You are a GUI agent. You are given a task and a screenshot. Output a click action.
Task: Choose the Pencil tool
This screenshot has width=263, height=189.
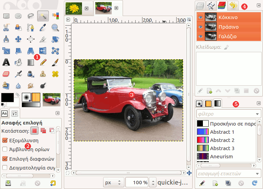coord(43,62)
